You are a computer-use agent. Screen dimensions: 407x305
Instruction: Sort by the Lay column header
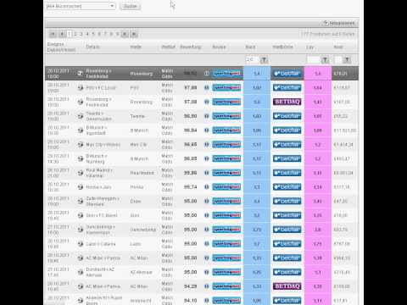click(310, 47)
